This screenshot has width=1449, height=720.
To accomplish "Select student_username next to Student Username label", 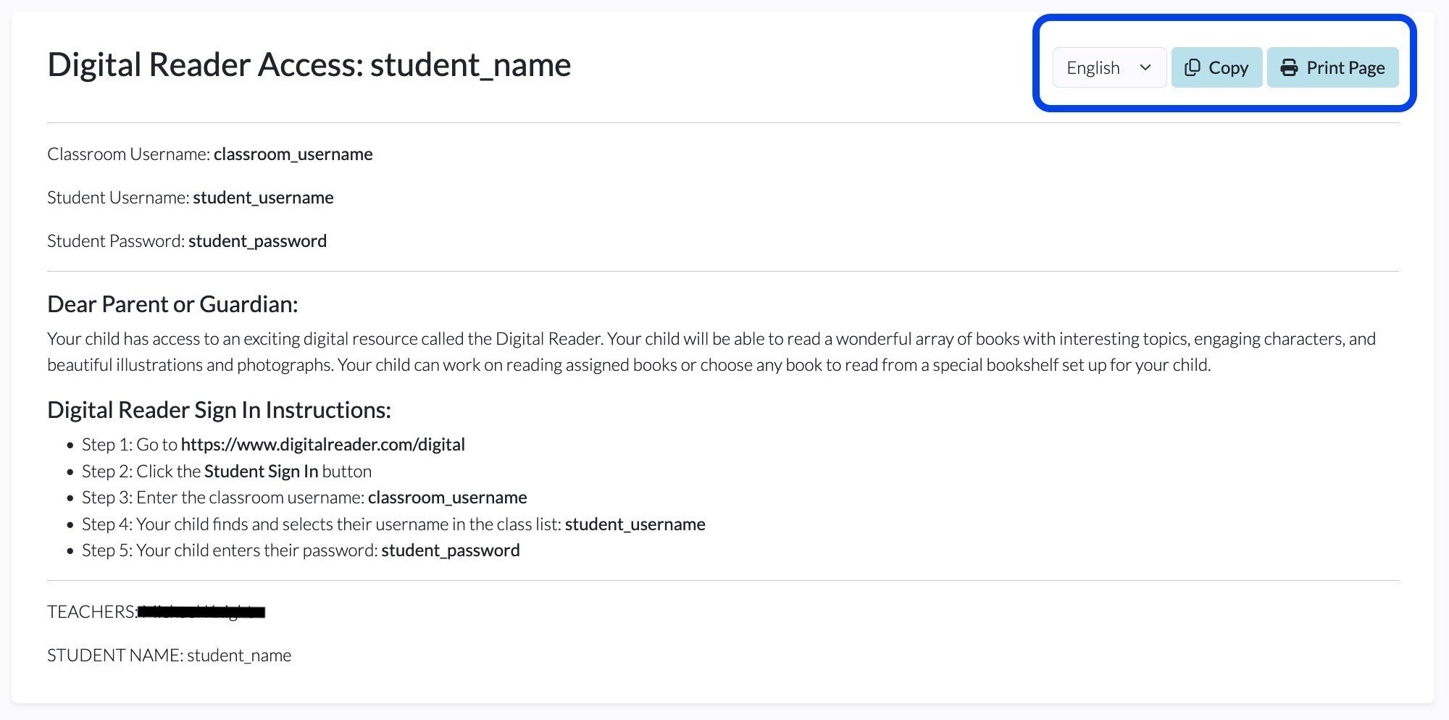I will [x=263, y=198].
